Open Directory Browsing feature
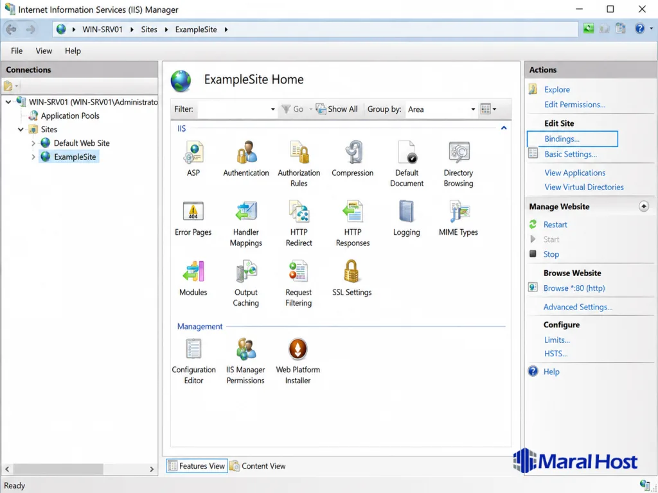The image size is (658, 493). (x=458, y=164)
